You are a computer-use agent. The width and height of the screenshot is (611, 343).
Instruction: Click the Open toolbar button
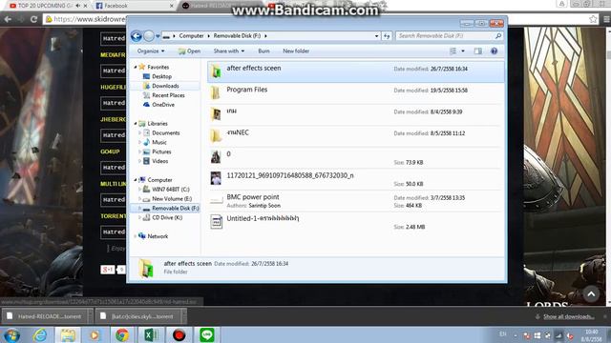point(189,50)
